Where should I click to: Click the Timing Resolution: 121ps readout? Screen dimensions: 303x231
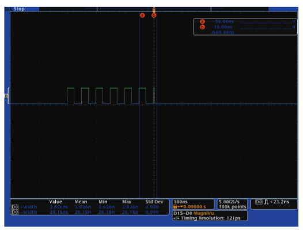pyautogui.click(x=210, y=218)
